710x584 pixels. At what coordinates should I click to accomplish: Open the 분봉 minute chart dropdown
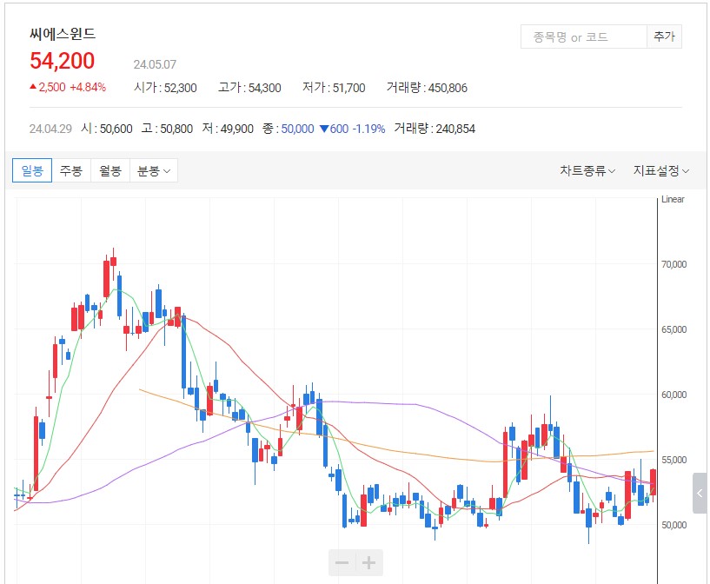pyautogui.click(x=153, y=170)
